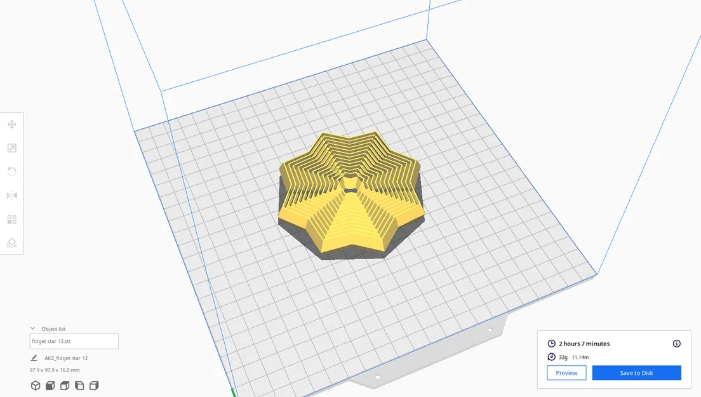This screenshot has height=397, width=701.
Task: Click the print time clock icon
Action: [x=550, y=344]
